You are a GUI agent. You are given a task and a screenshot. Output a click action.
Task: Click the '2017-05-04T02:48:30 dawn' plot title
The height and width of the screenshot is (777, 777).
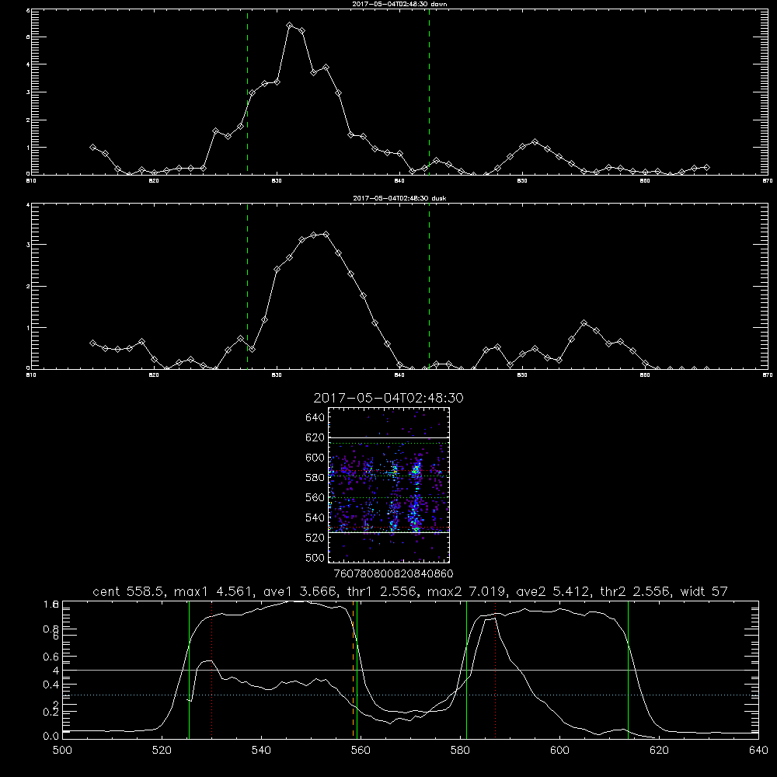coord(399,4)
